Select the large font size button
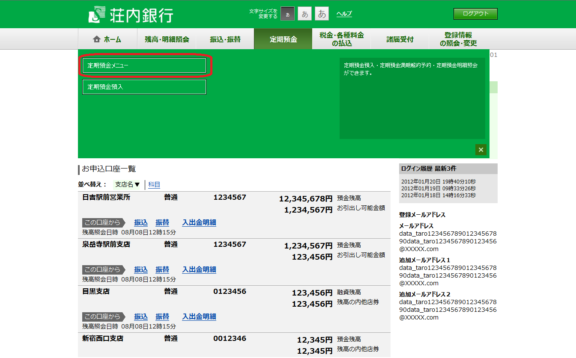Viewport: 576px width, 358px height. coord(322,14)
